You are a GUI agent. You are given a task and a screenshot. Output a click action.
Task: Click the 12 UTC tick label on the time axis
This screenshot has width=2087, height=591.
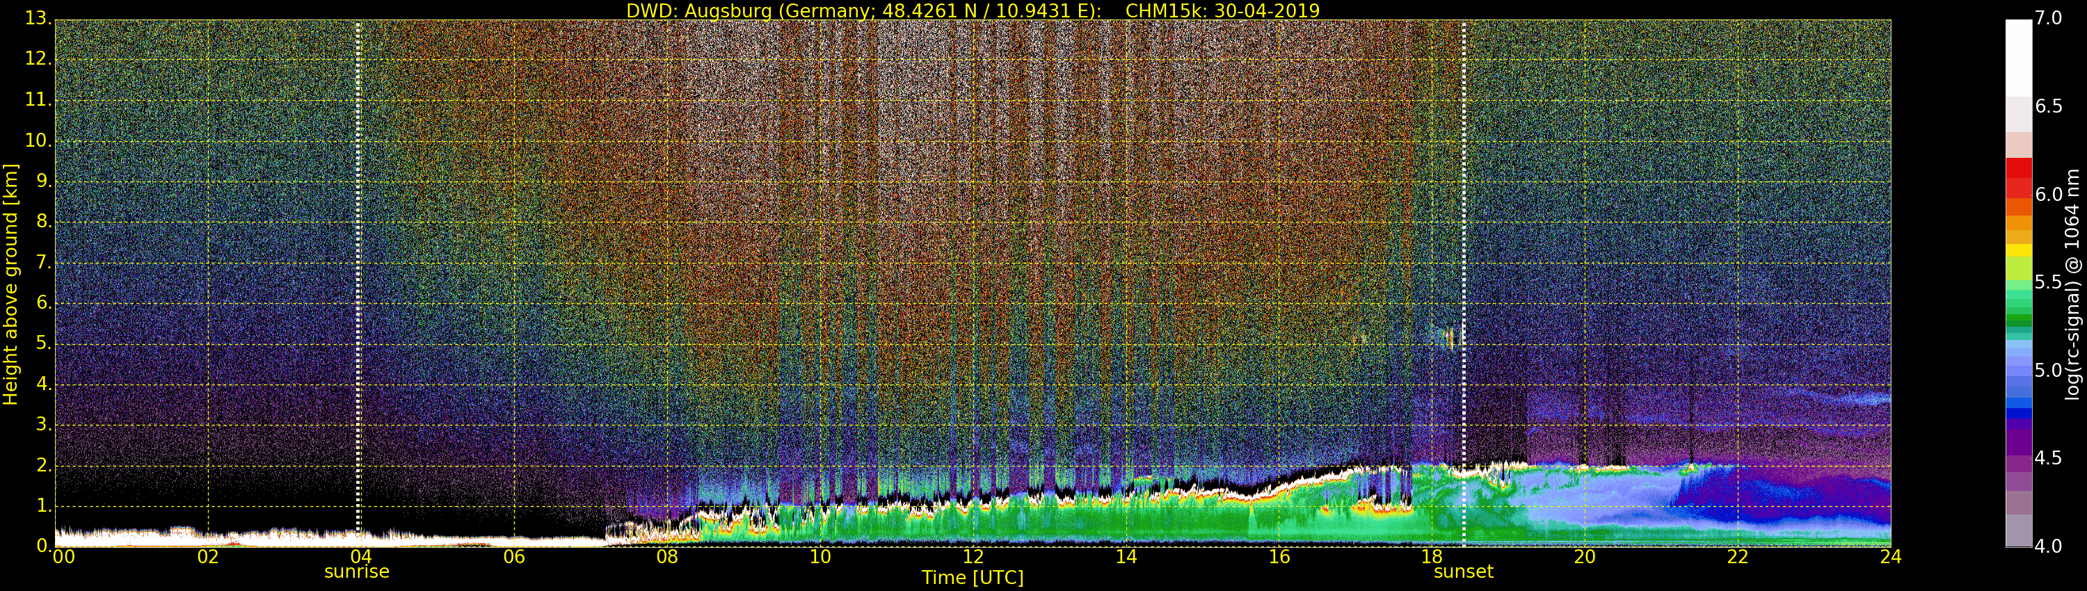[973, 557]
